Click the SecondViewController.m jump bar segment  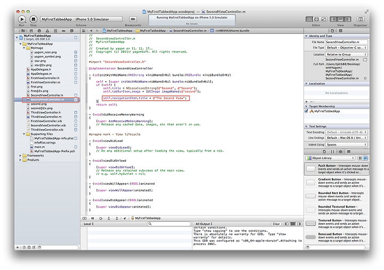(188, 31)
